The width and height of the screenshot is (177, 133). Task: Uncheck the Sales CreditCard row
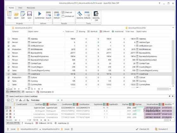(x=9, y=74)
